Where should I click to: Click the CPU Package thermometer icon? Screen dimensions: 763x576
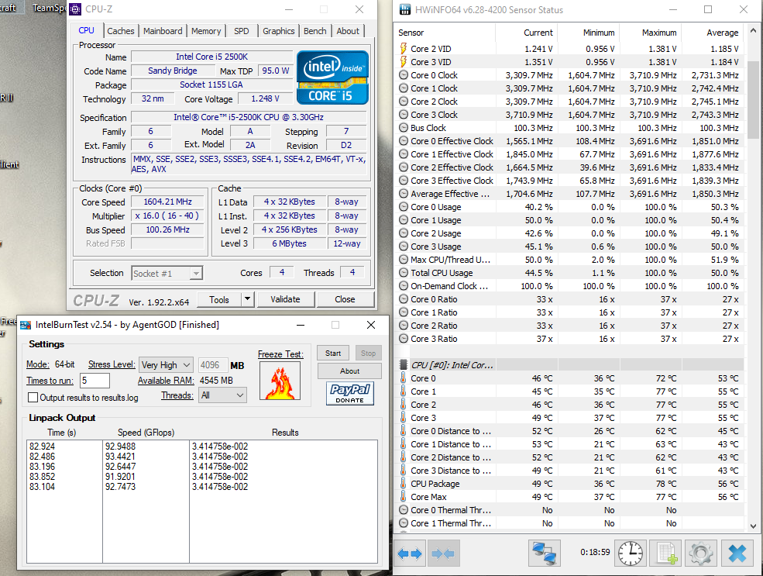point(403,484)
